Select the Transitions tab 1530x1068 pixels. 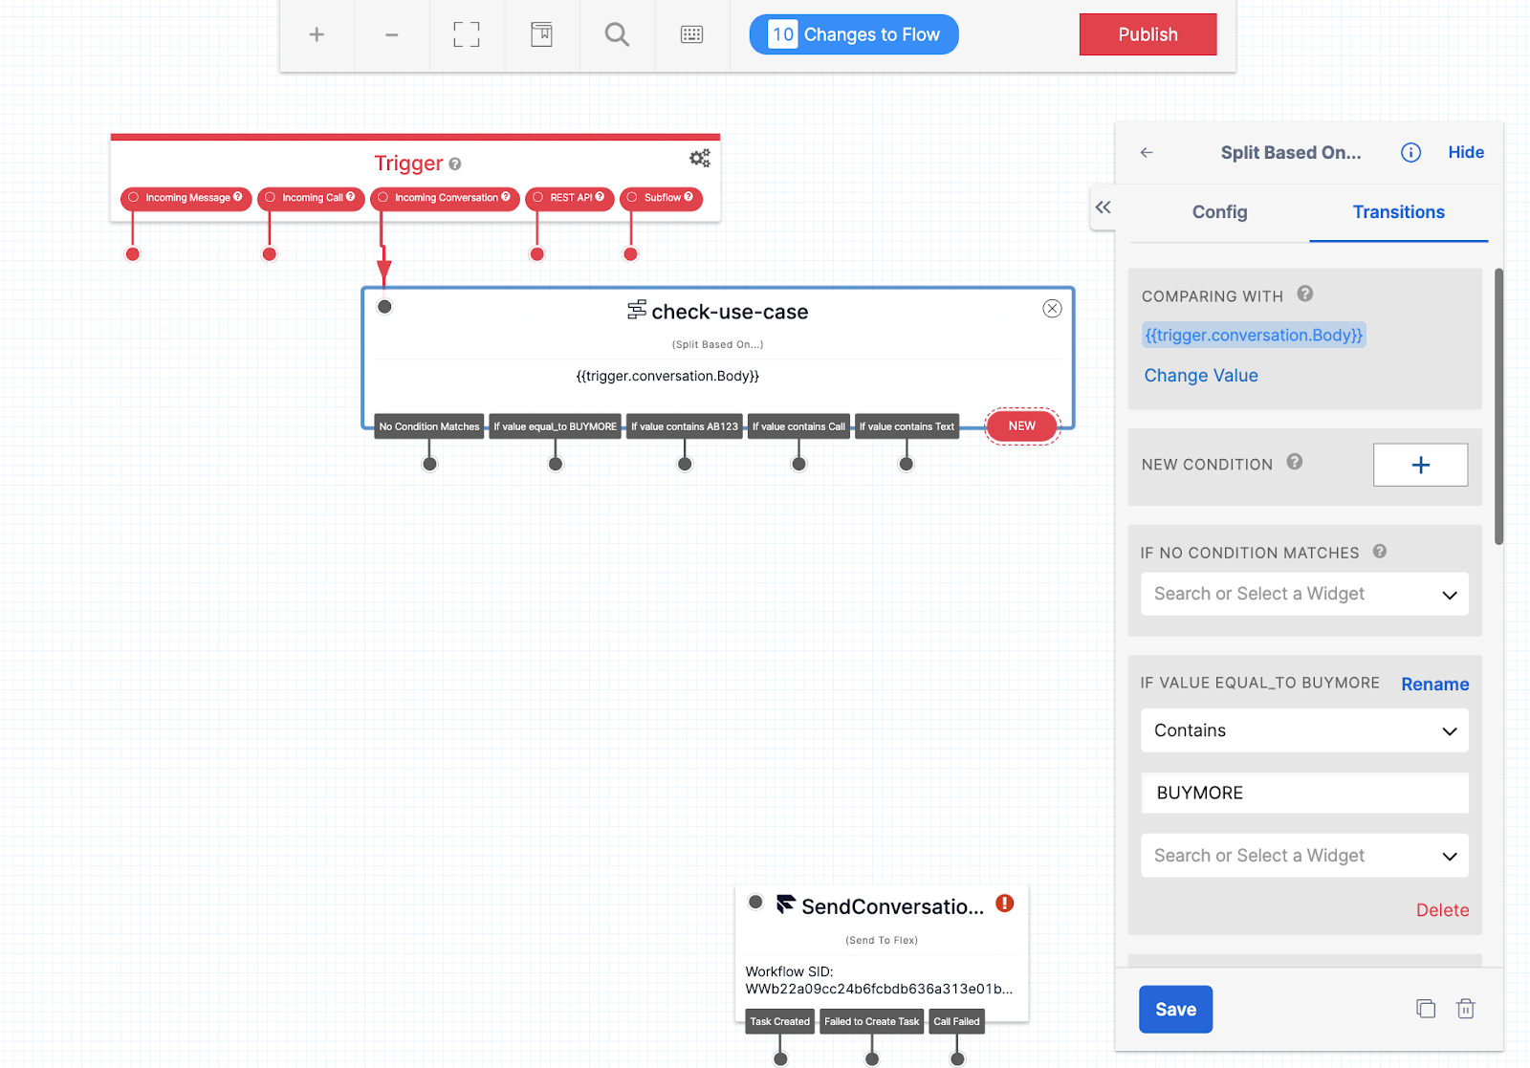click(1398, 212)
